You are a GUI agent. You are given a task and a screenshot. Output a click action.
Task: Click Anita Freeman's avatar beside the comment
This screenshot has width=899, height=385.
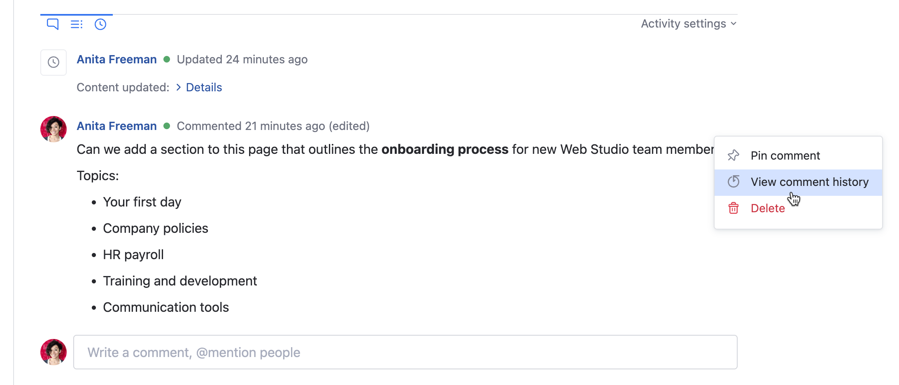(x=54, y=129)
